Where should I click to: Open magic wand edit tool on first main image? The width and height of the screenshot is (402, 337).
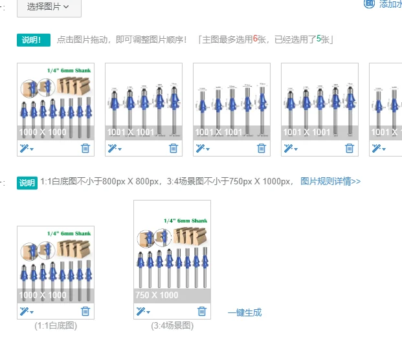[x=27, y=148]
